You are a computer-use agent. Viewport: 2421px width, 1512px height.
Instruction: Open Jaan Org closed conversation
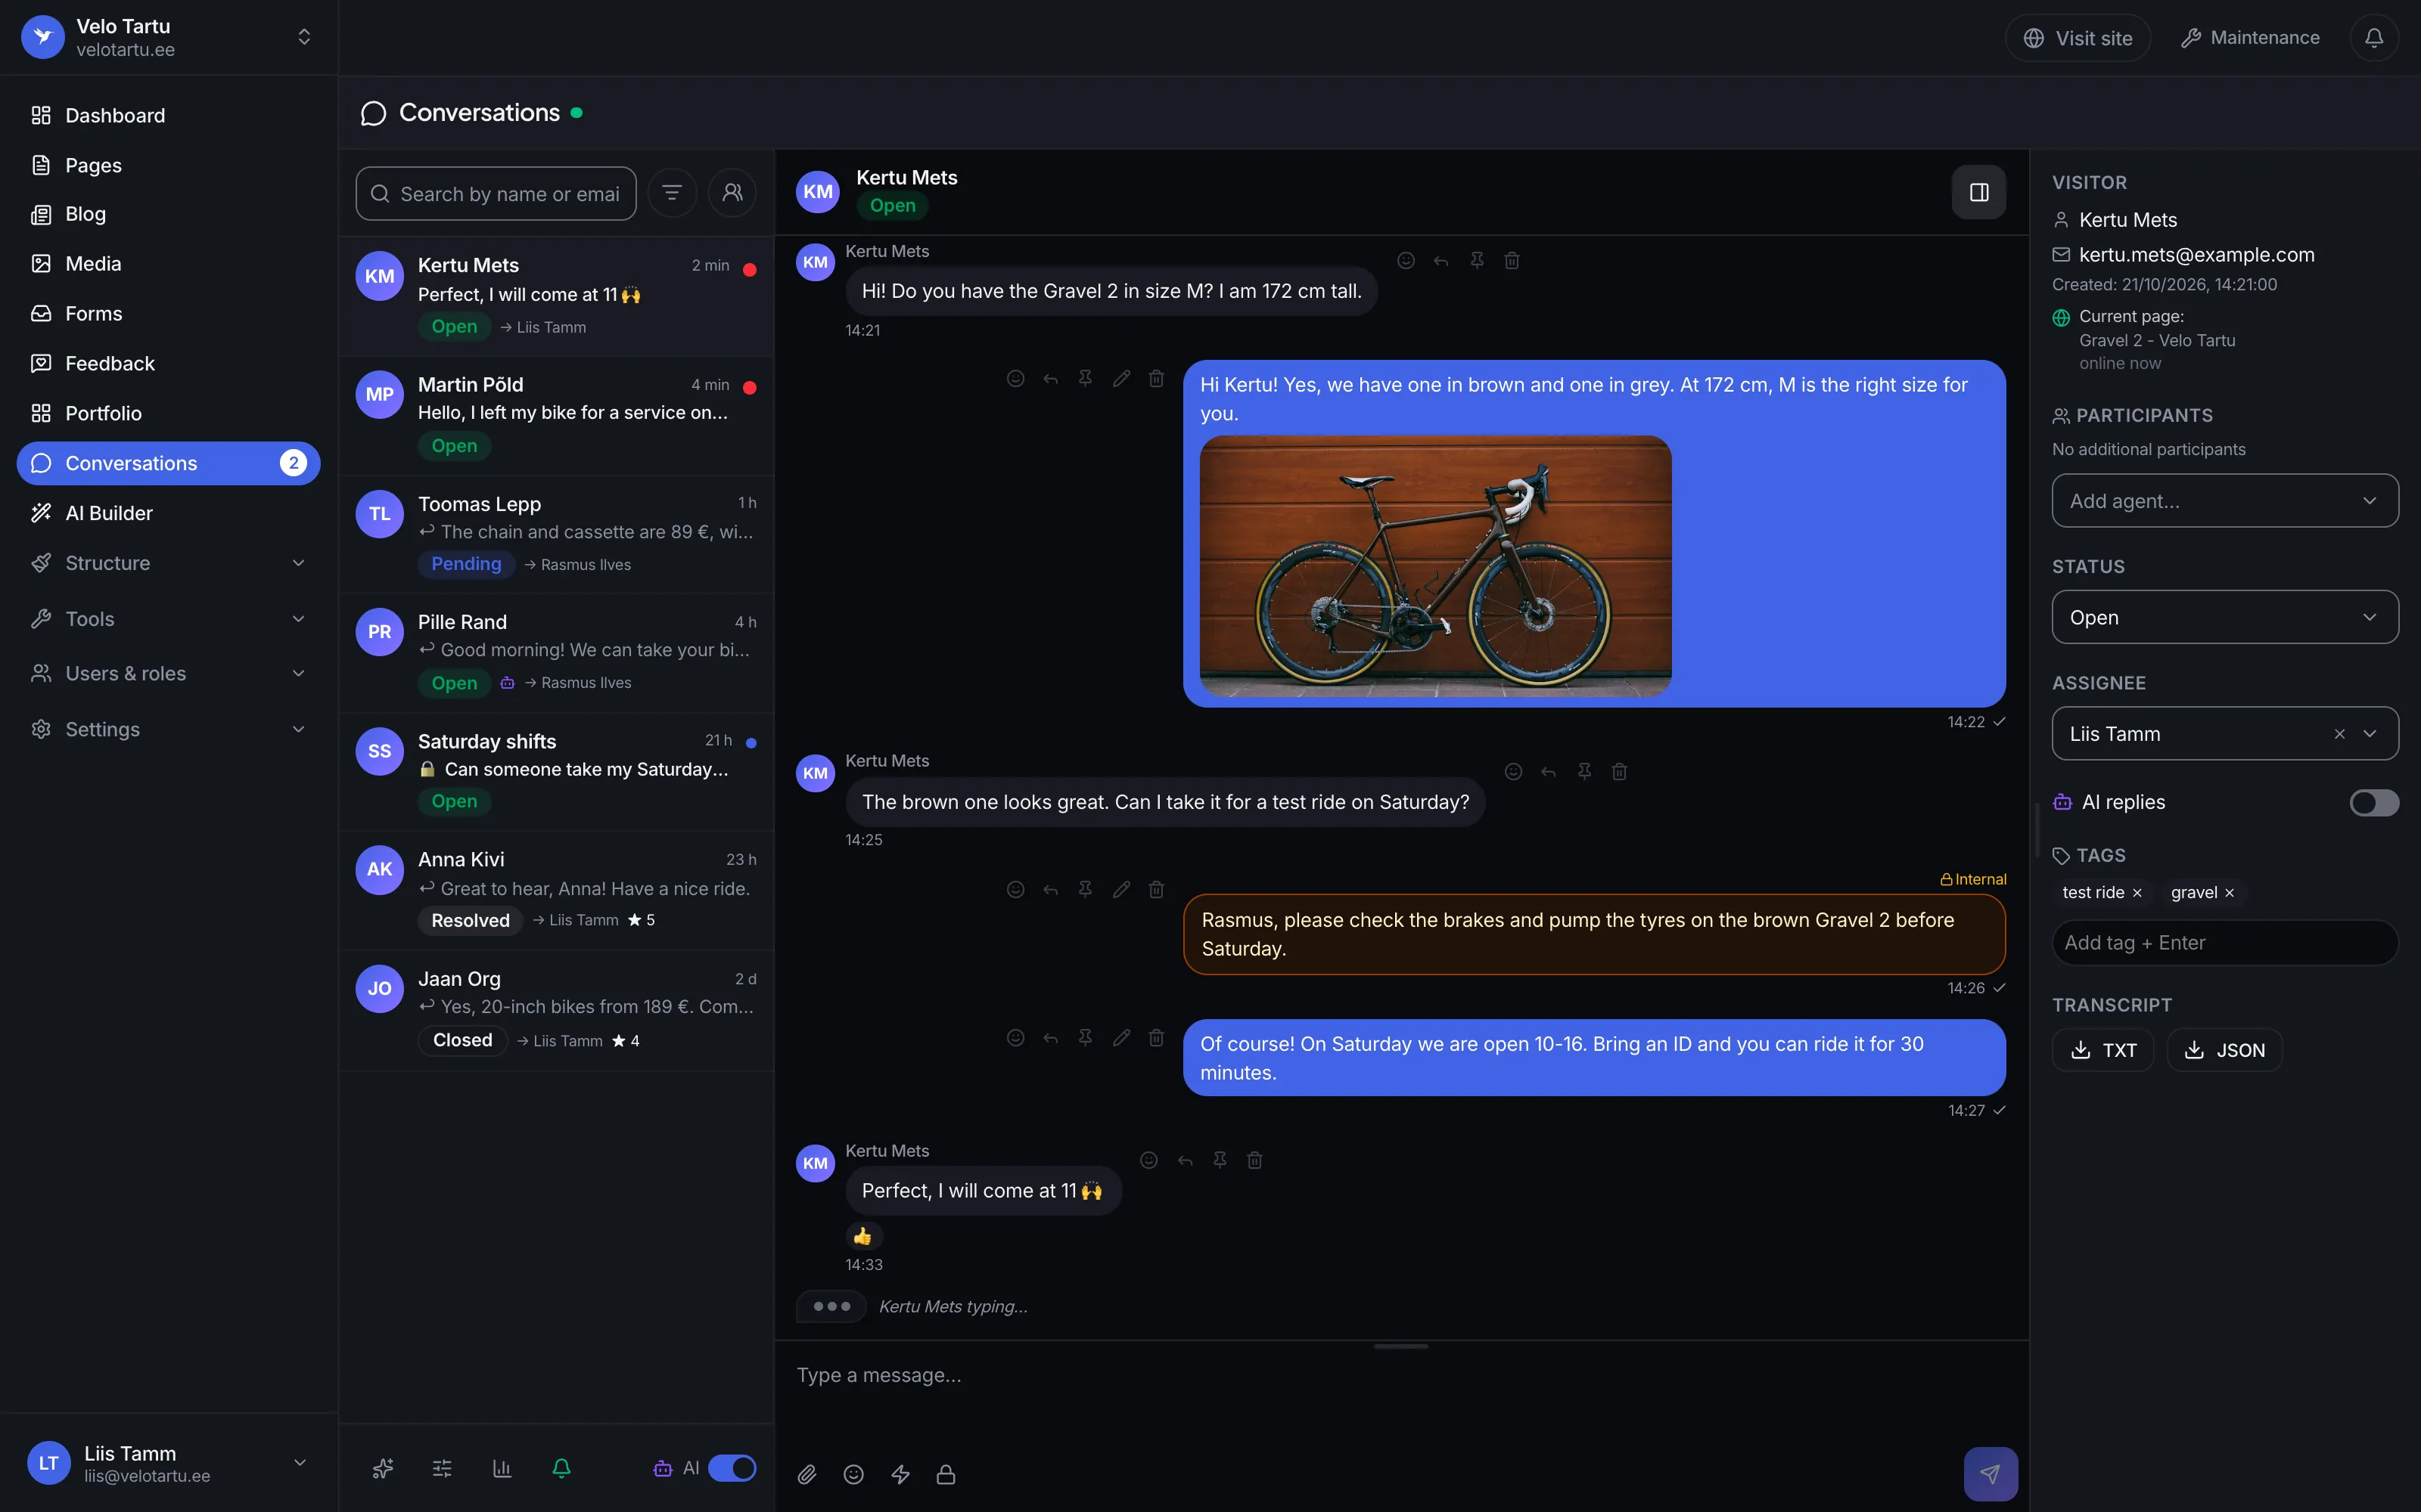coord(556,1010)
